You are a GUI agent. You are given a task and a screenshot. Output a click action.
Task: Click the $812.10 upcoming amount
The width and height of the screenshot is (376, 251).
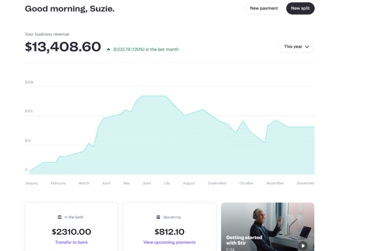tap(169, 232)
